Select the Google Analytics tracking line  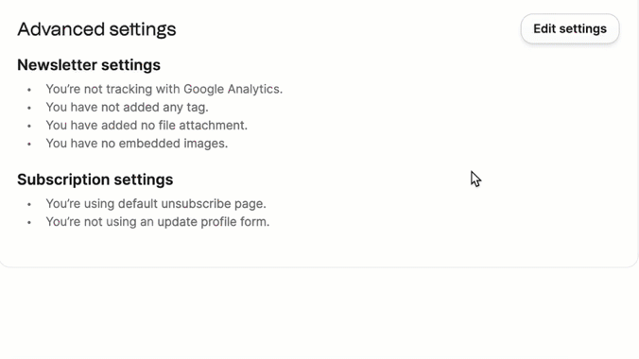click(x=164, y=89)
